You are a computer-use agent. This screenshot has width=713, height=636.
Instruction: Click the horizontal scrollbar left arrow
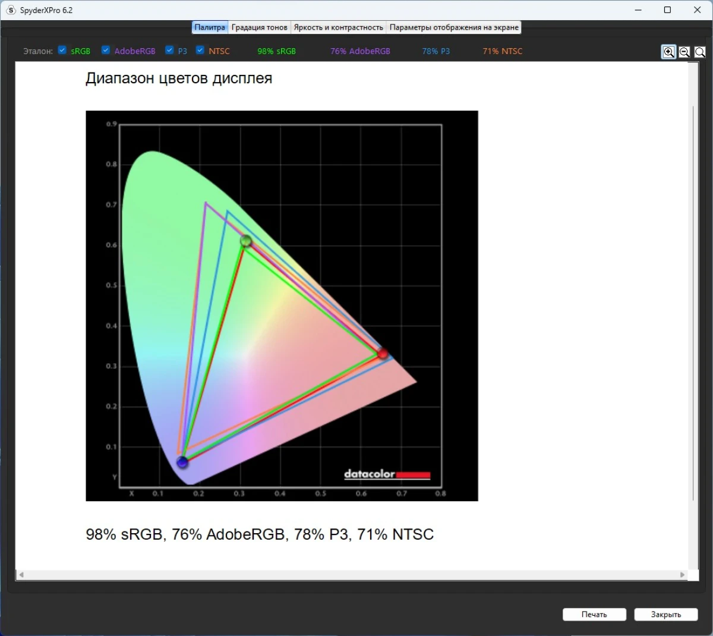21,575
